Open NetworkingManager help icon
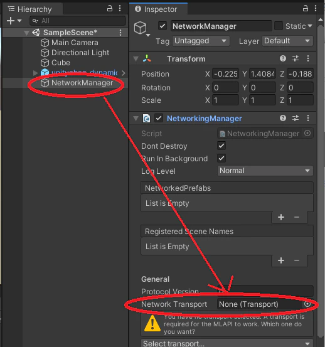Screen dimensions: 325x347 point(283,118)
